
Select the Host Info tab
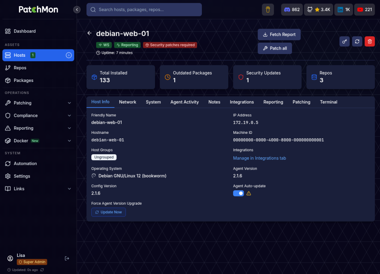tap(100, 102)
